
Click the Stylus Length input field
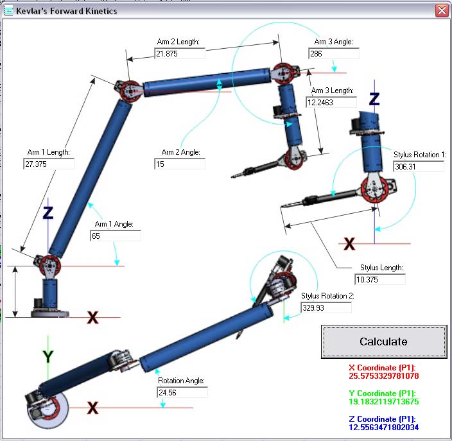coord(380,279)
